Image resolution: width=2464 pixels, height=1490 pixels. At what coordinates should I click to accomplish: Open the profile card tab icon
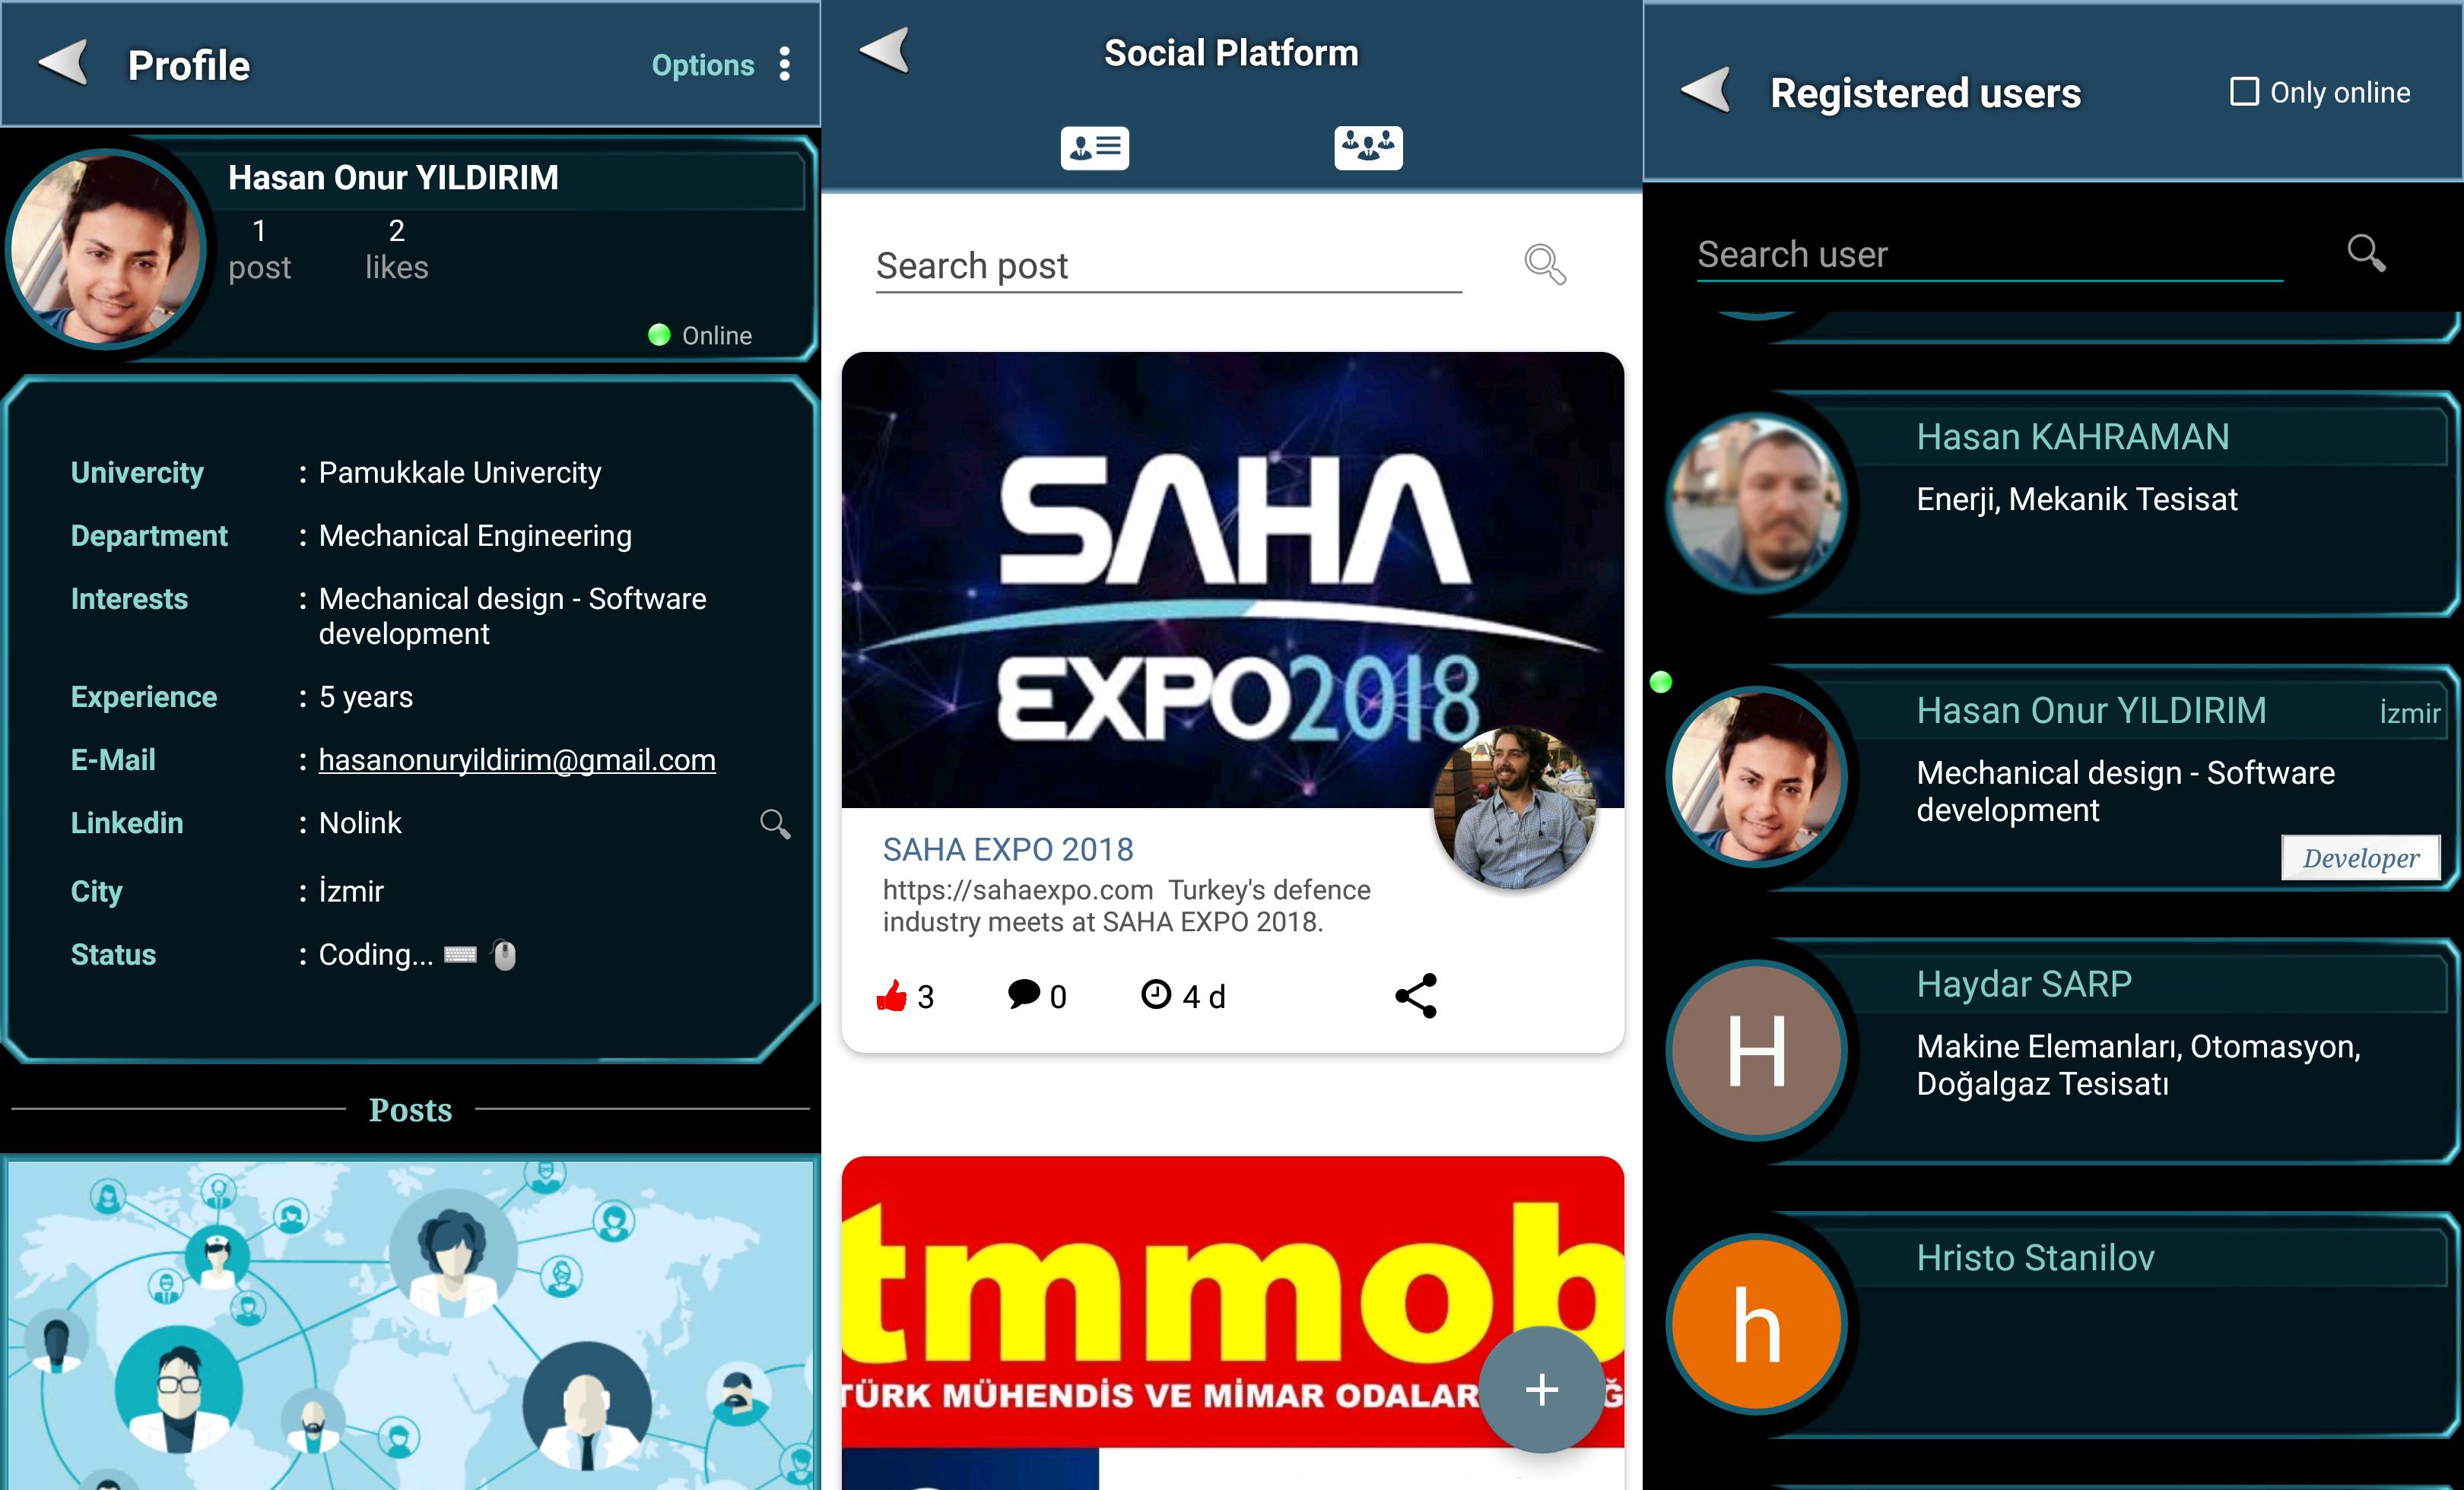point(1095,148)
